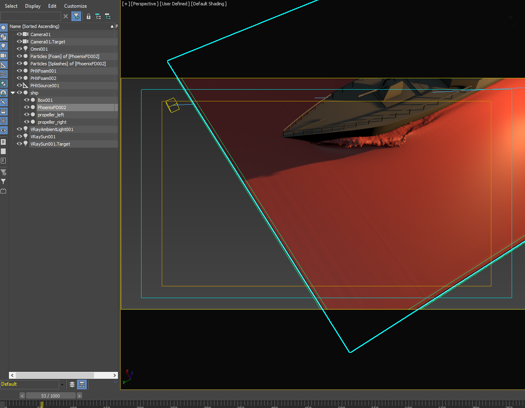This screenshot has width=525, height=408.
Task: Click the selection set icon below funnel
Action: pyautogui.click(x=3, y=191)
